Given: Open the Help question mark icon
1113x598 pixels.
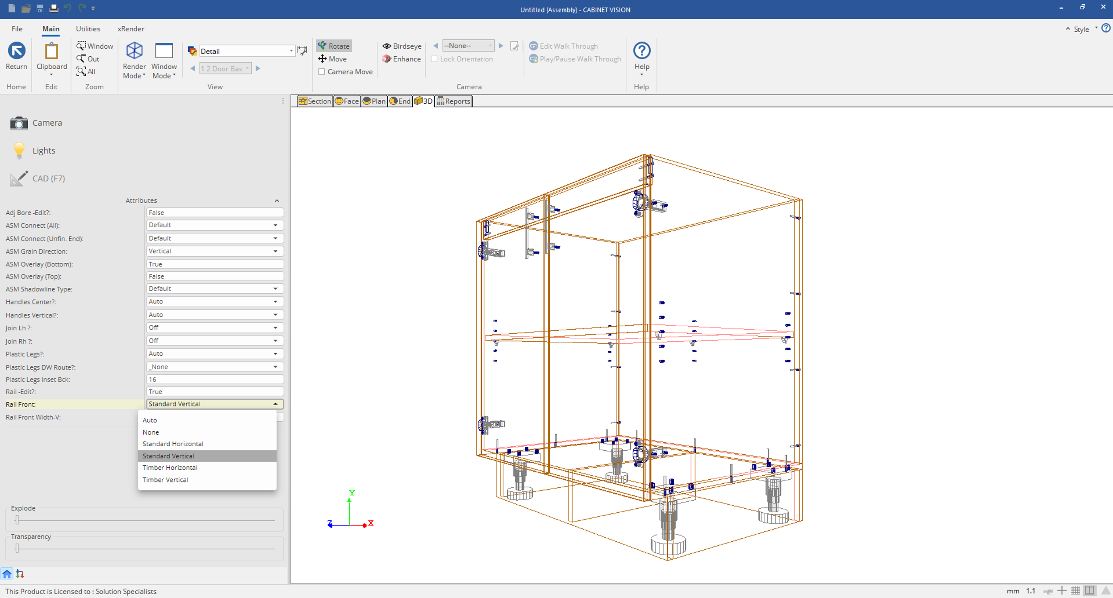Looking at the screenshot, I should (641, 51).
